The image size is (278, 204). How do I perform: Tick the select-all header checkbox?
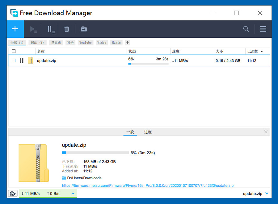[x=14, y=51]
